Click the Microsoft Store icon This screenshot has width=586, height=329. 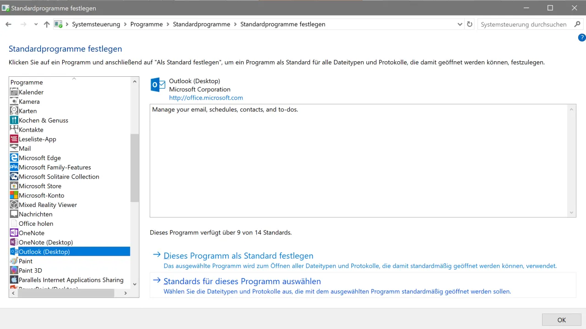click(14, 186)
